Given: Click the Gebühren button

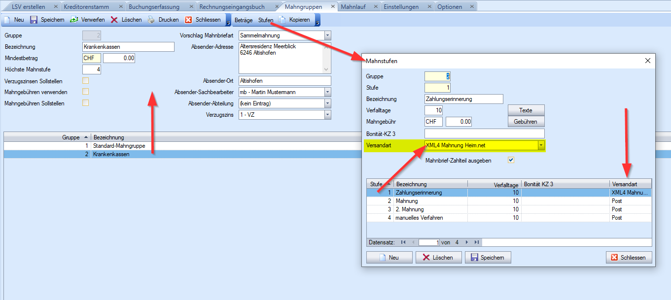Looking at the screenshot, I should [x=526, y=122].
